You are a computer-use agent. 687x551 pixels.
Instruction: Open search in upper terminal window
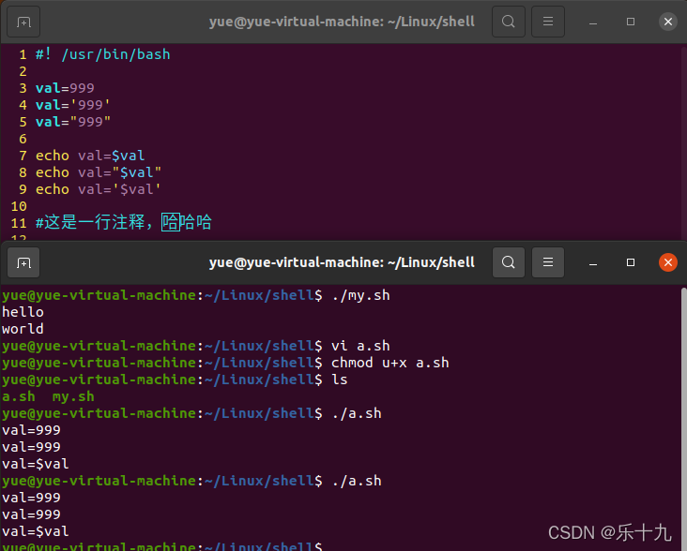(509, 22)
